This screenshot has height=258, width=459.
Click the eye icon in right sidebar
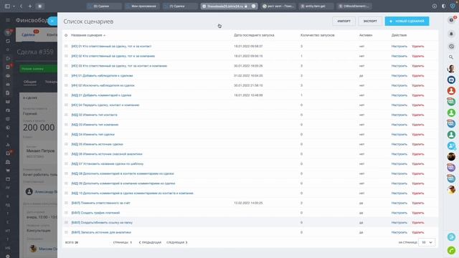coord(451,47)
